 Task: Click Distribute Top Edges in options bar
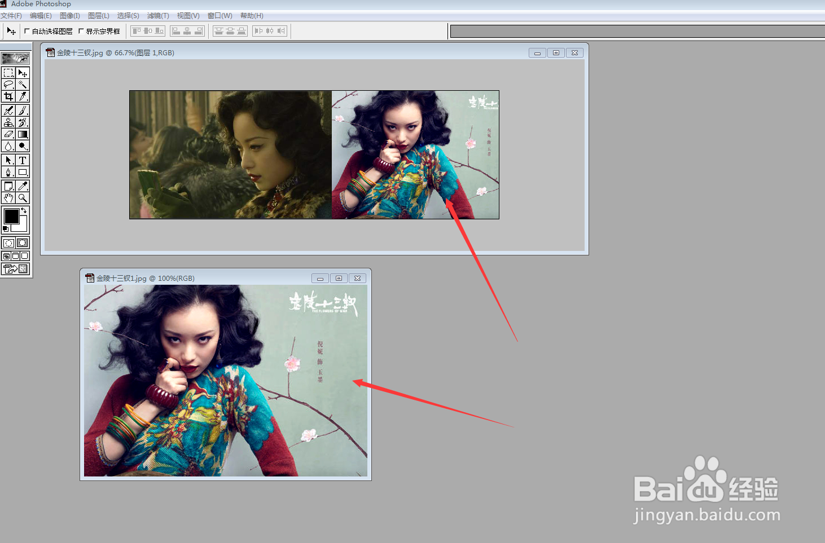pos(219,30)
